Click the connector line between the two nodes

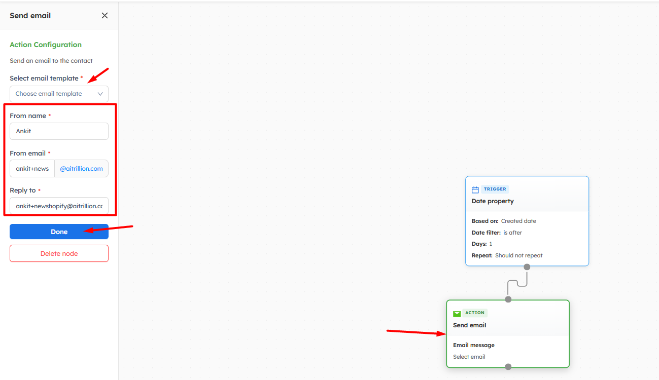tap(517, 283)
